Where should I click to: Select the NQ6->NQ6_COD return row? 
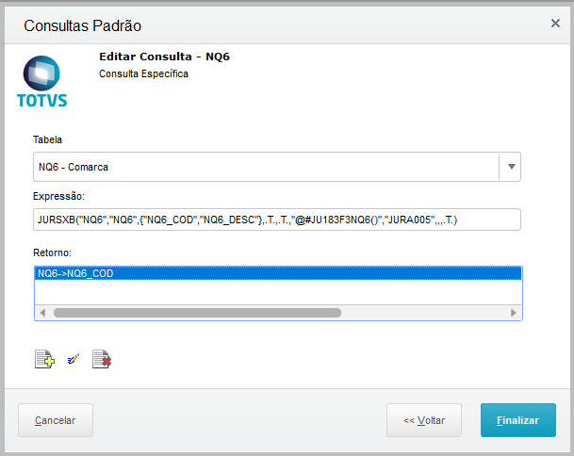[x=277, y=273]
